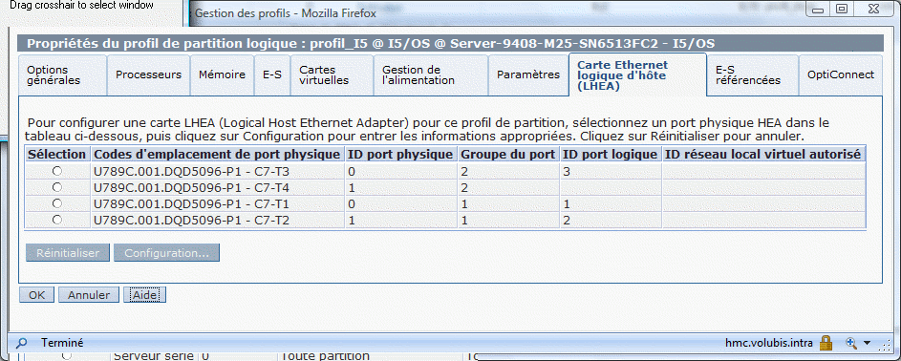Click logical port ID 3 in C7-T3 row

[x=566, y=171]
